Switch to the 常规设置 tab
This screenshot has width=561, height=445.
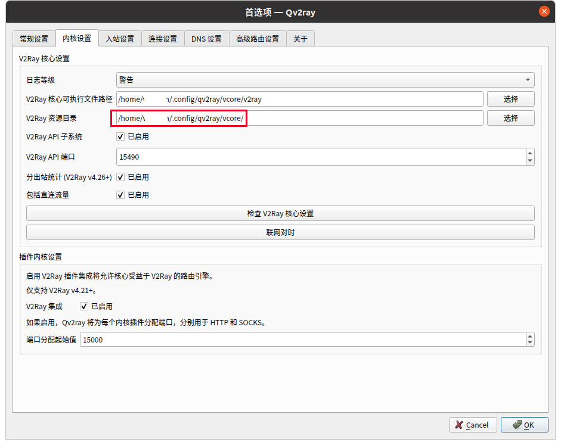click(34, 39)
